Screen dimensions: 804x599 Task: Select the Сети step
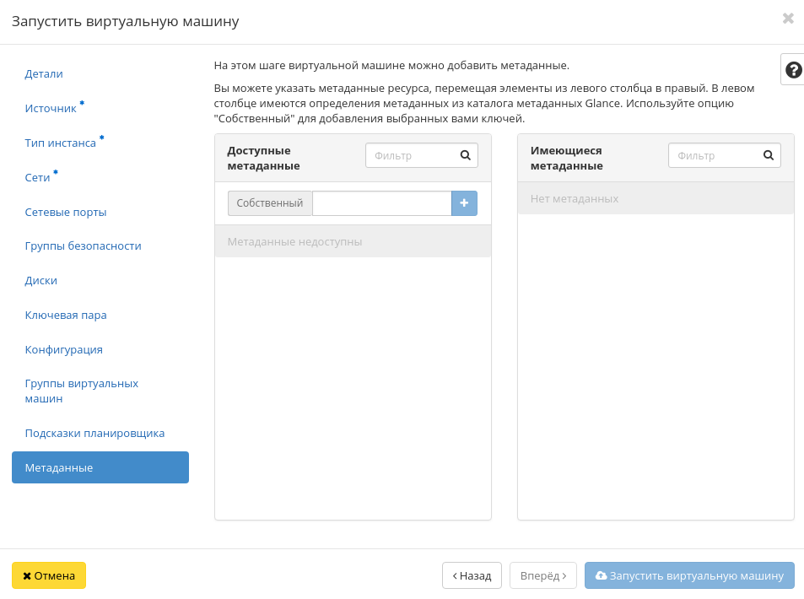[x=38, y=178]
